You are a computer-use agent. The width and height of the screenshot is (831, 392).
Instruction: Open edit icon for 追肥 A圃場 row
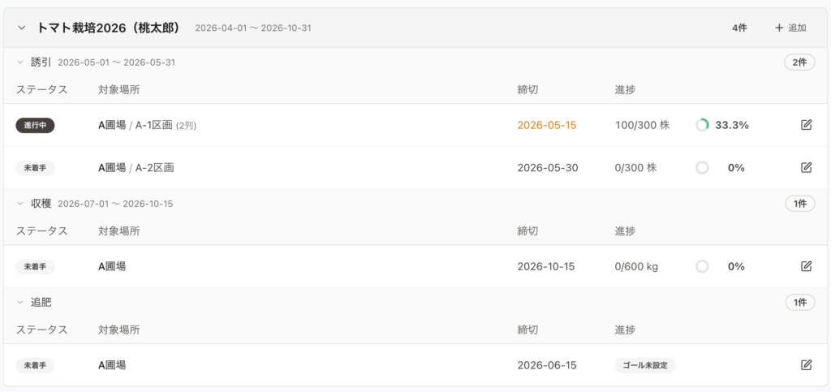806,365
